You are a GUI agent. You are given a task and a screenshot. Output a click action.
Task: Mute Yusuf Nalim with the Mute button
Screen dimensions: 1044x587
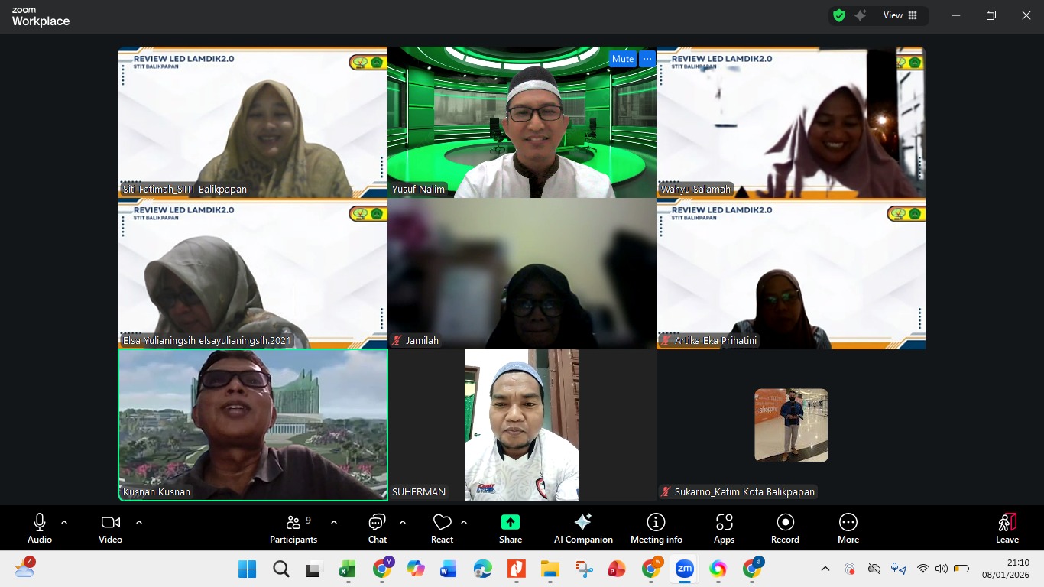click(x=622, y=59)
